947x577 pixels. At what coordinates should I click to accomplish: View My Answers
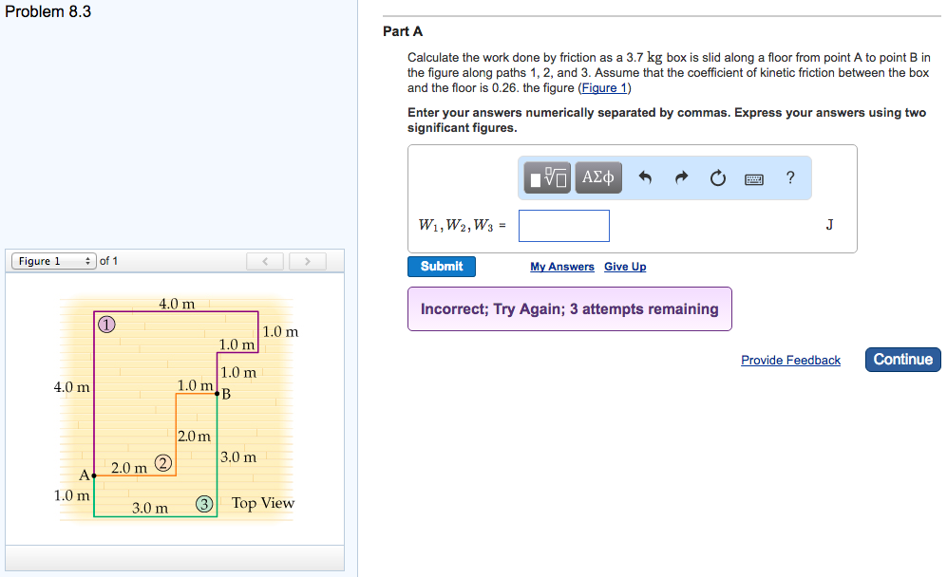pos(561,266)
